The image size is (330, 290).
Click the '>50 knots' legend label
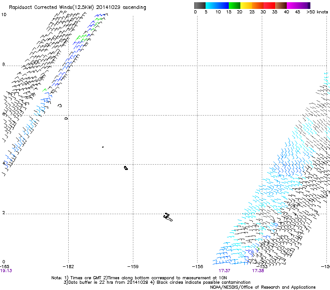pyautogui.click(x=317, y=12)
